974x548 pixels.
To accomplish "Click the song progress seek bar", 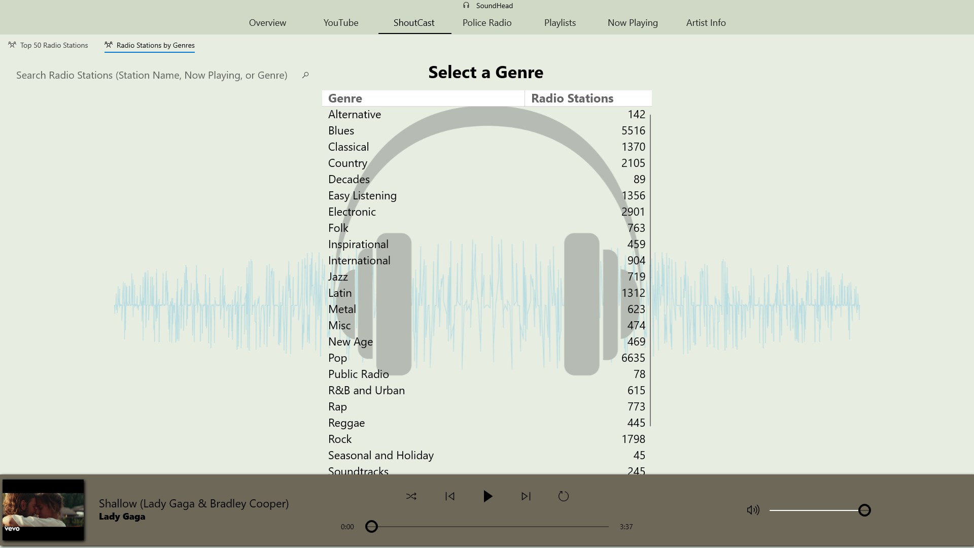I will pyautogui.click(x=490, y=527).
